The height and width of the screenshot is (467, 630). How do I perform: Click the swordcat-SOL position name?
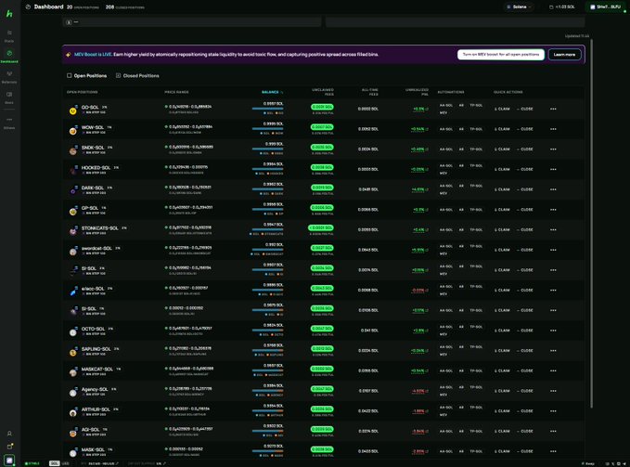(x=96, y=248)
